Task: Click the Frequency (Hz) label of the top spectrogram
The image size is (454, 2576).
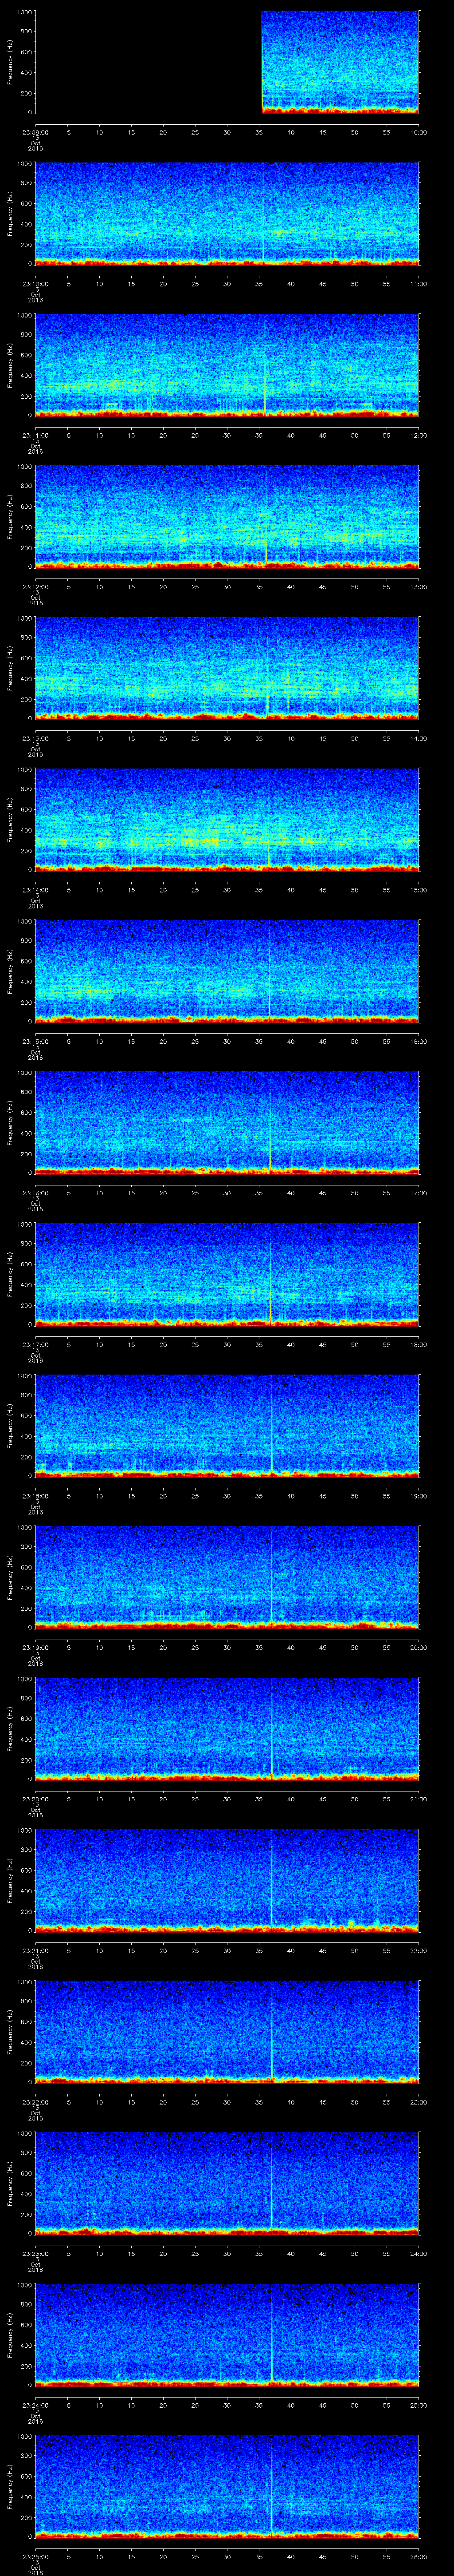Action: pos(10,62)
